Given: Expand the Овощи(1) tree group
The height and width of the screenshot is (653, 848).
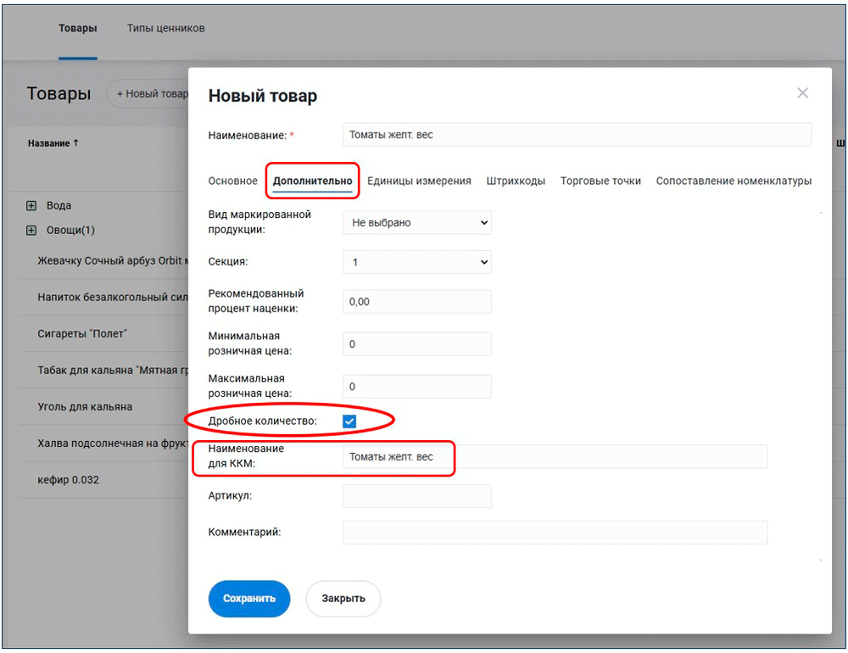Looking at the screenshot, I should click(x=32, y=231).
